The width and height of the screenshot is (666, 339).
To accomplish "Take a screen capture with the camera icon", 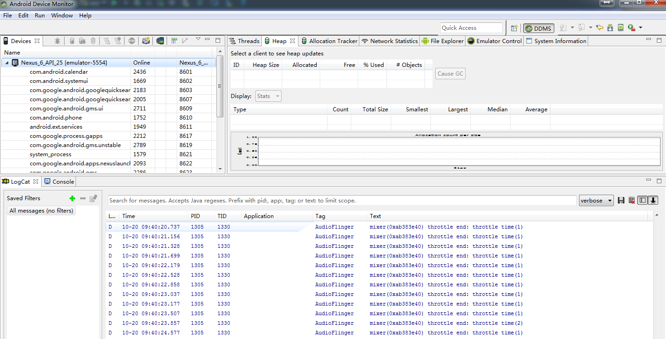I will [x=146, y=41].
